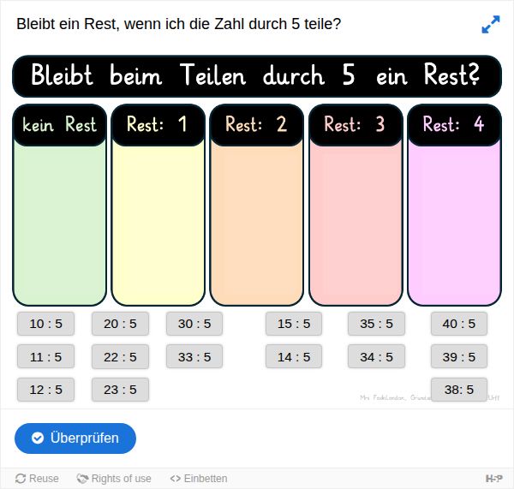Select the draggable tile 10 : 5

tap(46, 324)
